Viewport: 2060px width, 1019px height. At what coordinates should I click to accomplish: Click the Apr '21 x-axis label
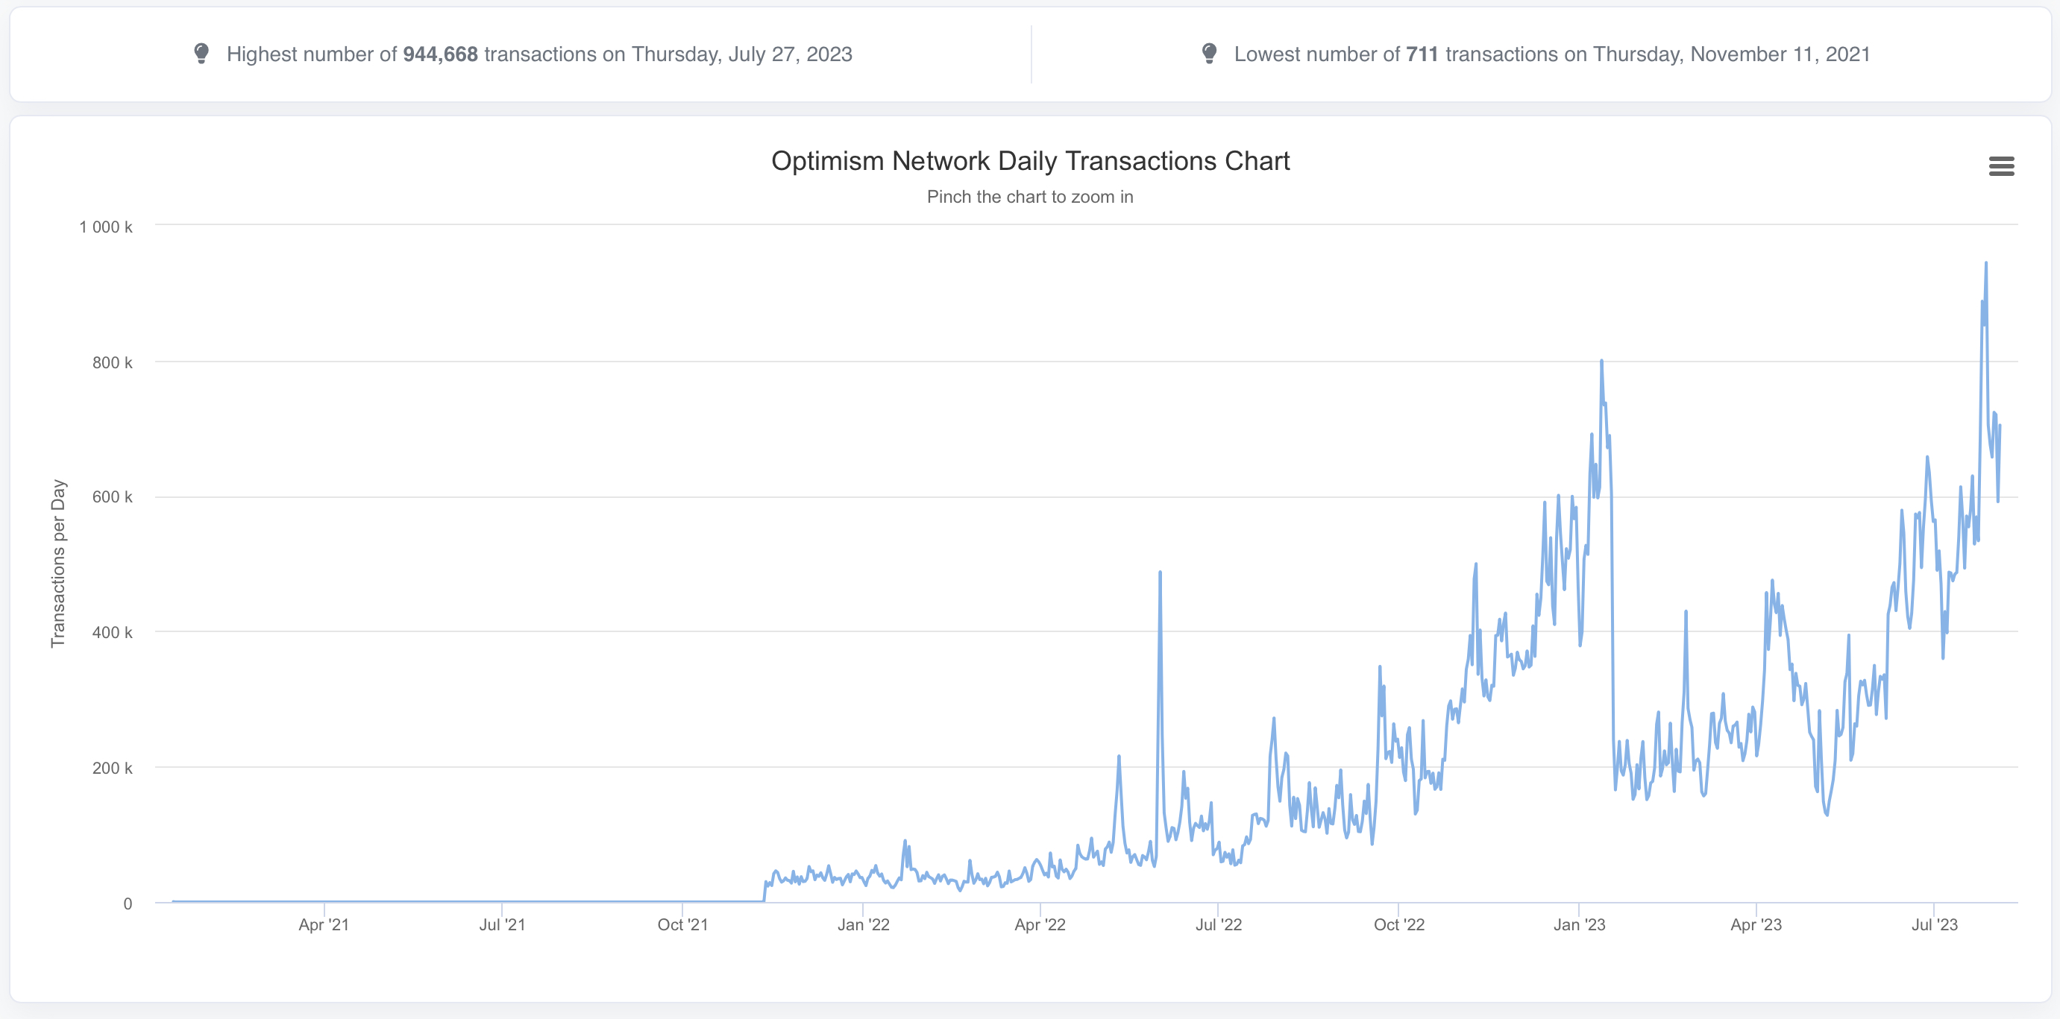click(323, 924)
